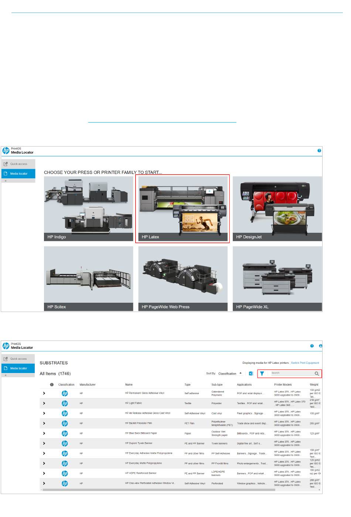
Task: Click the Printer Models column header
Action: (283, 385)
